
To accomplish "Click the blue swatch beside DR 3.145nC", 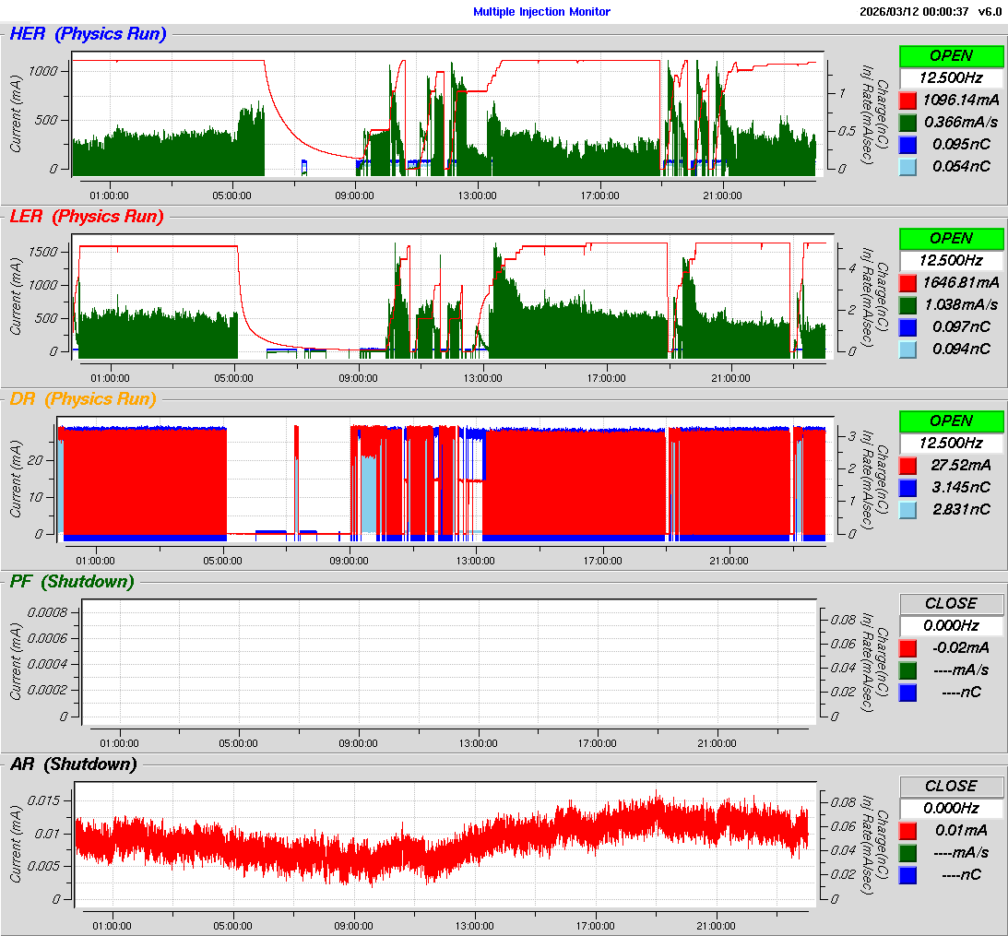I will click(x=907, y=487).
